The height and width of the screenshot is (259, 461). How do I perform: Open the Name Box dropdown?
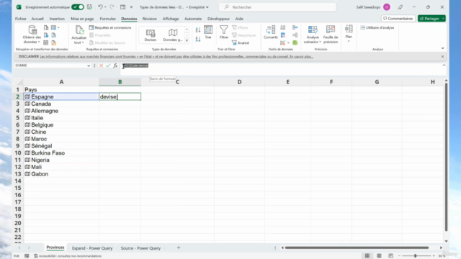[x=89, y=65]
